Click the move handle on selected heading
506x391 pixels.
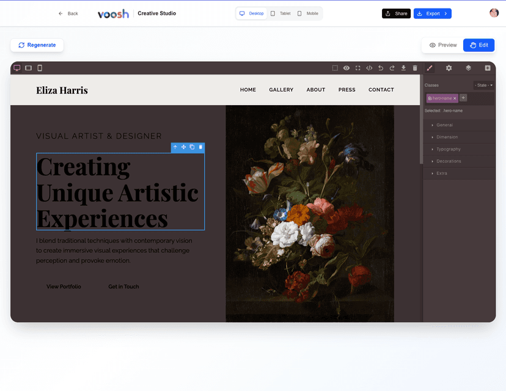coord(183,147)
